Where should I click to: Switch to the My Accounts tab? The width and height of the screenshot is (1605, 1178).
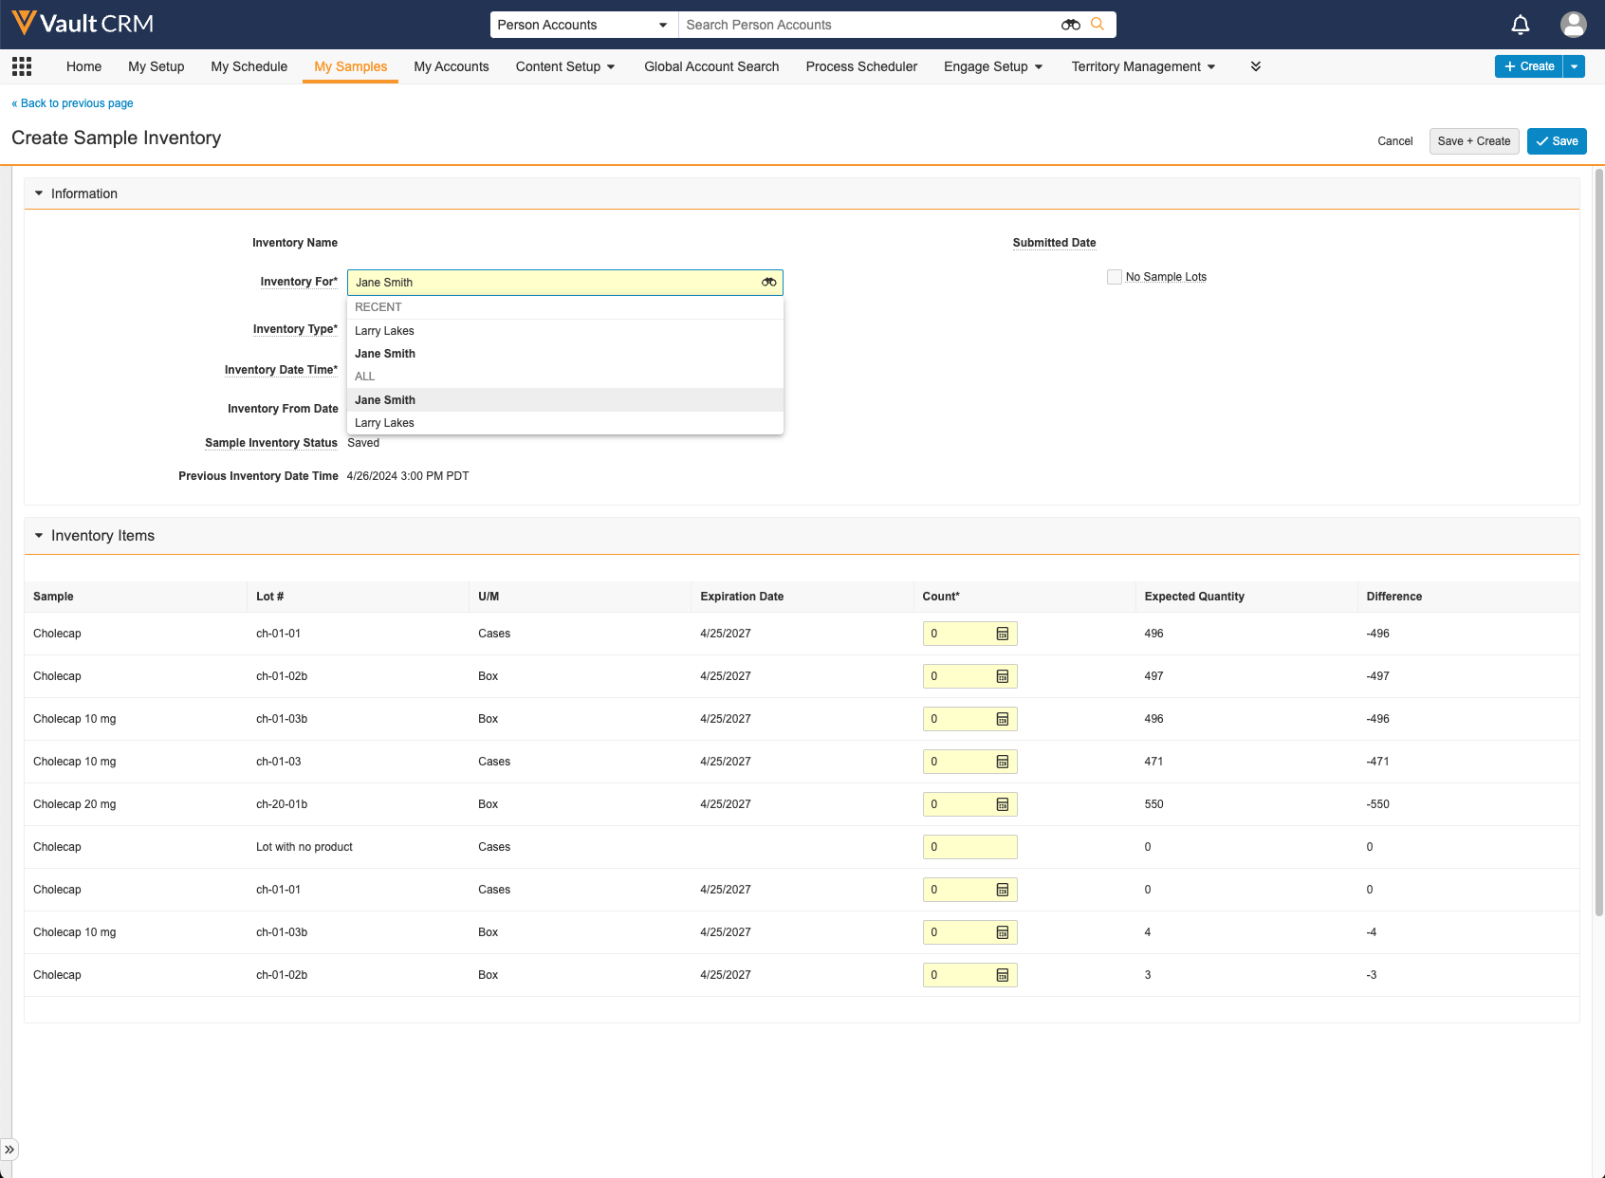click(452, 66)
